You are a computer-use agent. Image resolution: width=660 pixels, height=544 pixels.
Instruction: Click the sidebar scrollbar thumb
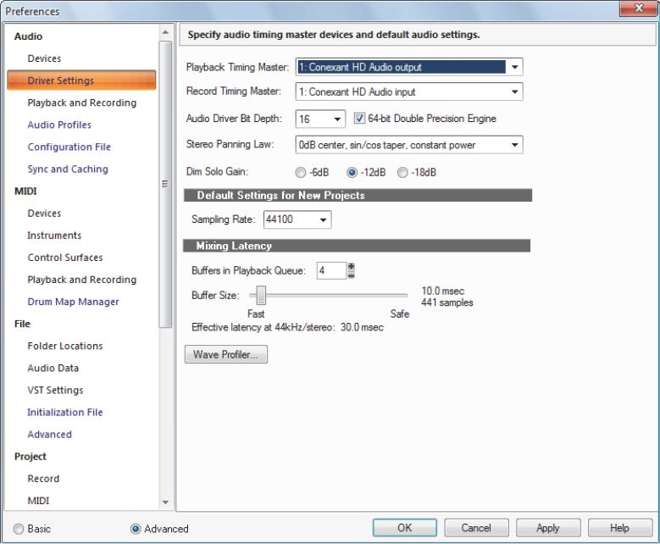[x=165, y=184]
